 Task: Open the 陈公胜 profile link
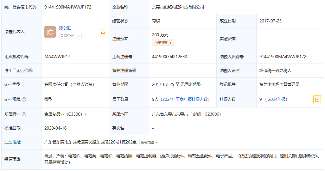65,28
